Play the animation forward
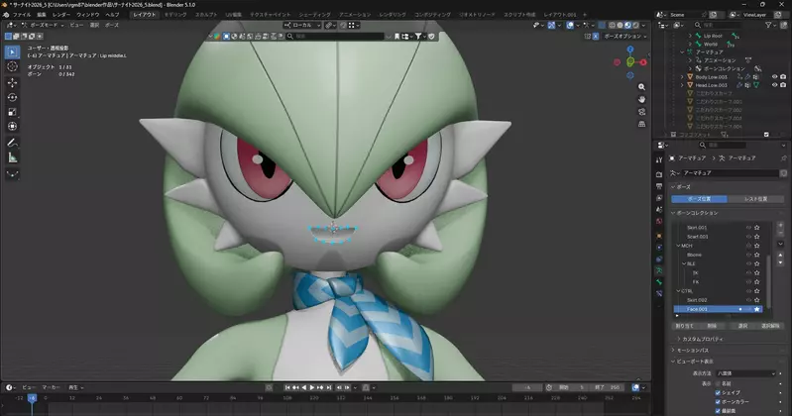This screenshot has width=792, height=416. [x=312, y=387]
